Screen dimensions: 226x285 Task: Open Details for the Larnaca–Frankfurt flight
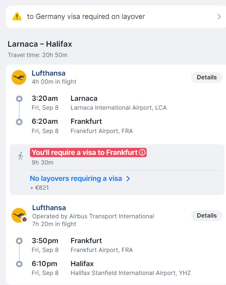click(x=207, y=77)
